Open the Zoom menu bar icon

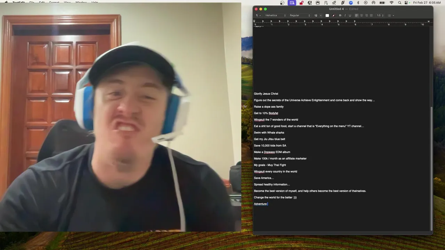pyautogui.click(x=351, y=3)
